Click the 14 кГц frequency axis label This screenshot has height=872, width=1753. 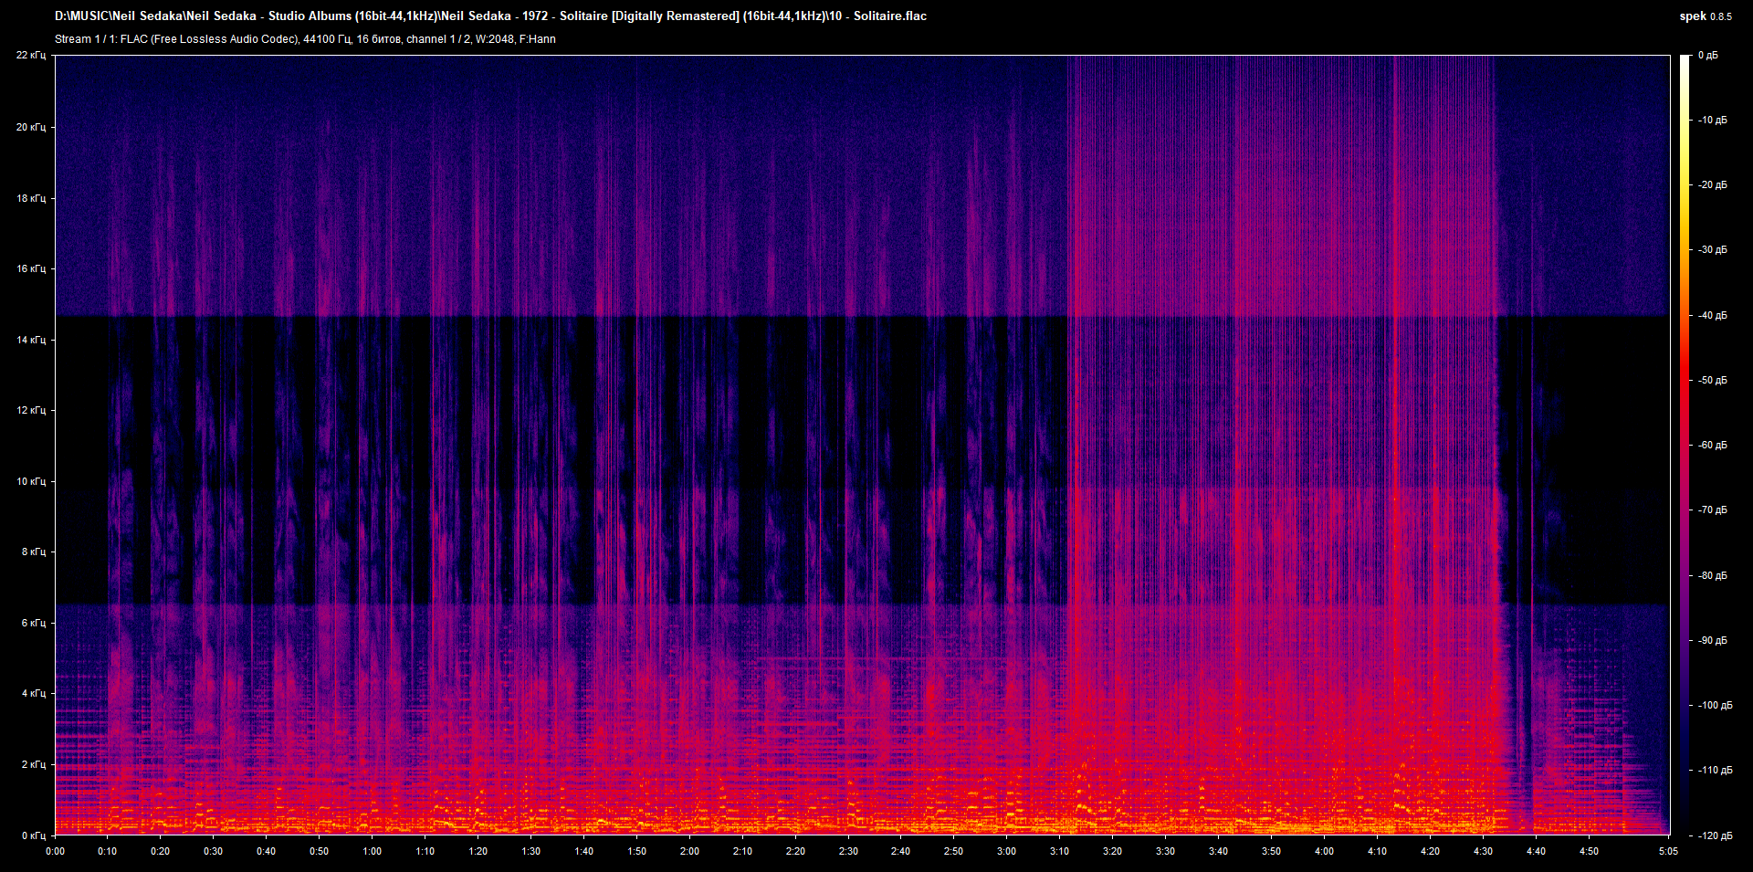(31, 340)
